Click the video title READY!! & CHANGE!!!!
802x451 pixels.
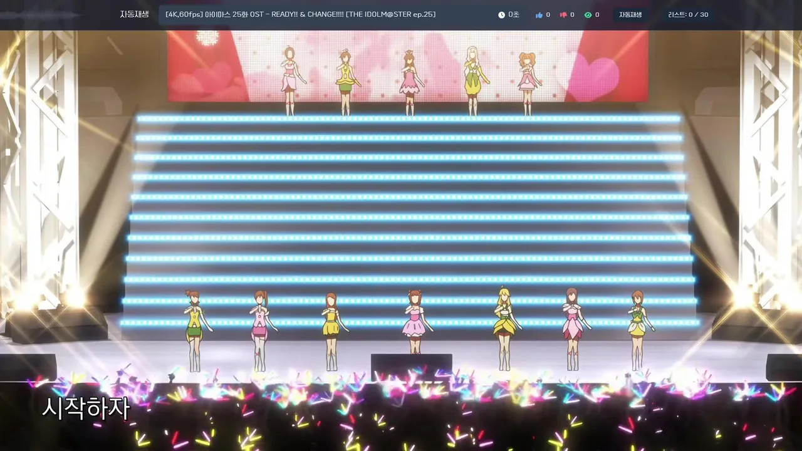[x=301, y=14]
